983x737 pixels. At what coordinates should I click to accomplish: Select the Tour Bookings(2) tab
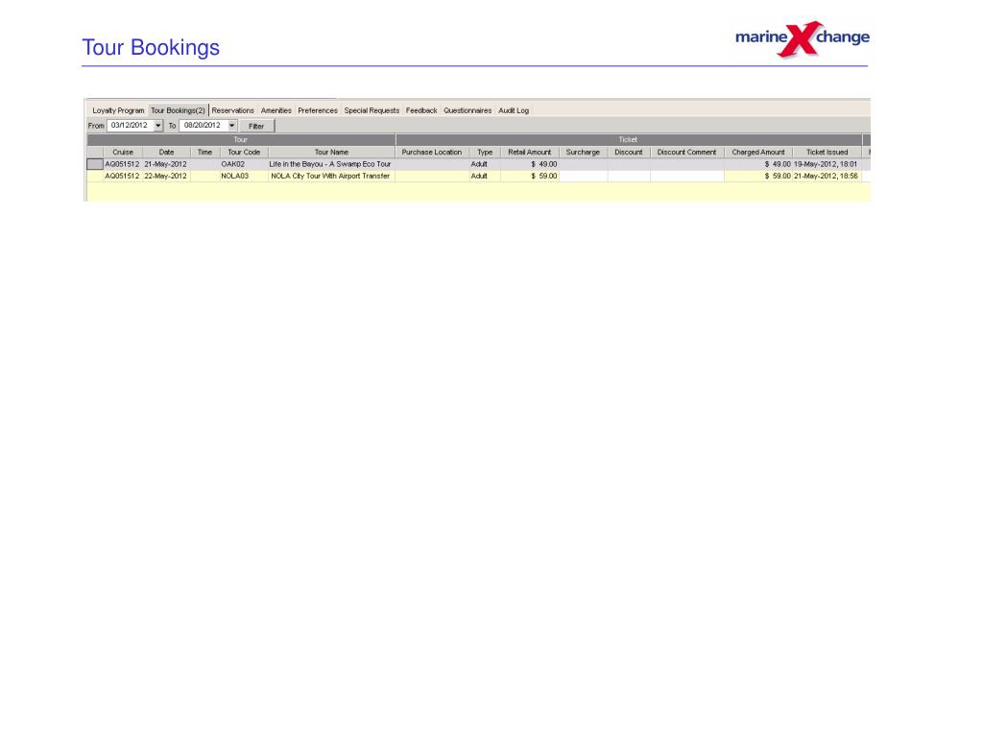click(178, 110)
